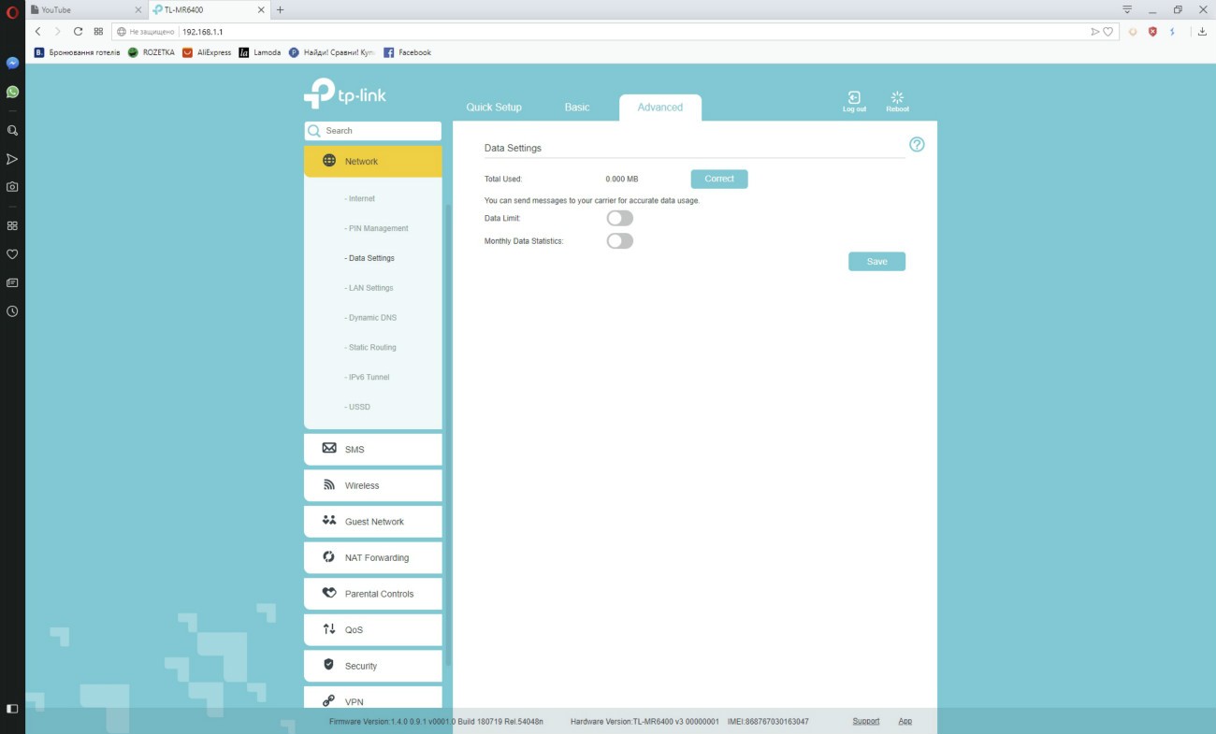Switch to the Quick Setup tab

point(494,108)
